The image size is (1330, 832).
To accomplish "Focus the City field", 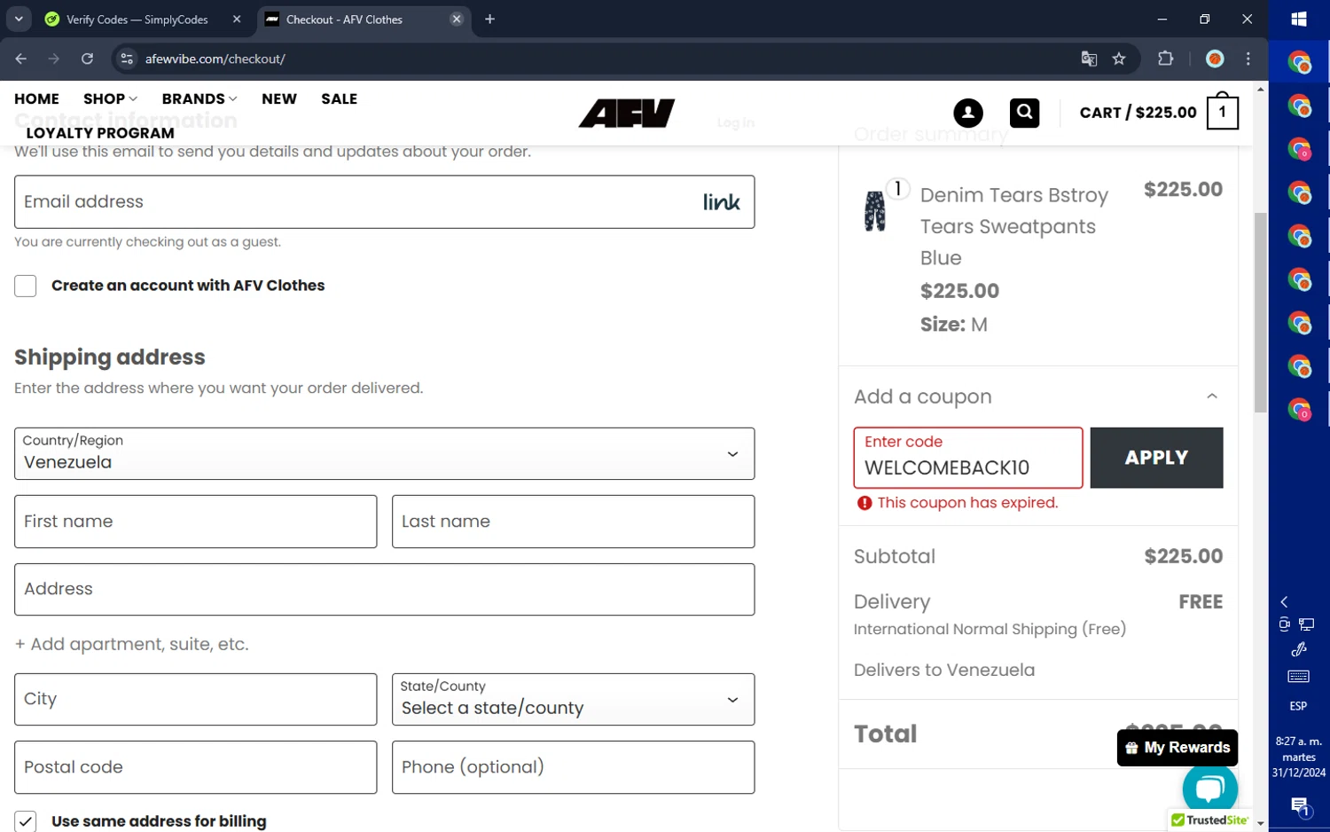I will pyautogui.click(x=195, y=699).
